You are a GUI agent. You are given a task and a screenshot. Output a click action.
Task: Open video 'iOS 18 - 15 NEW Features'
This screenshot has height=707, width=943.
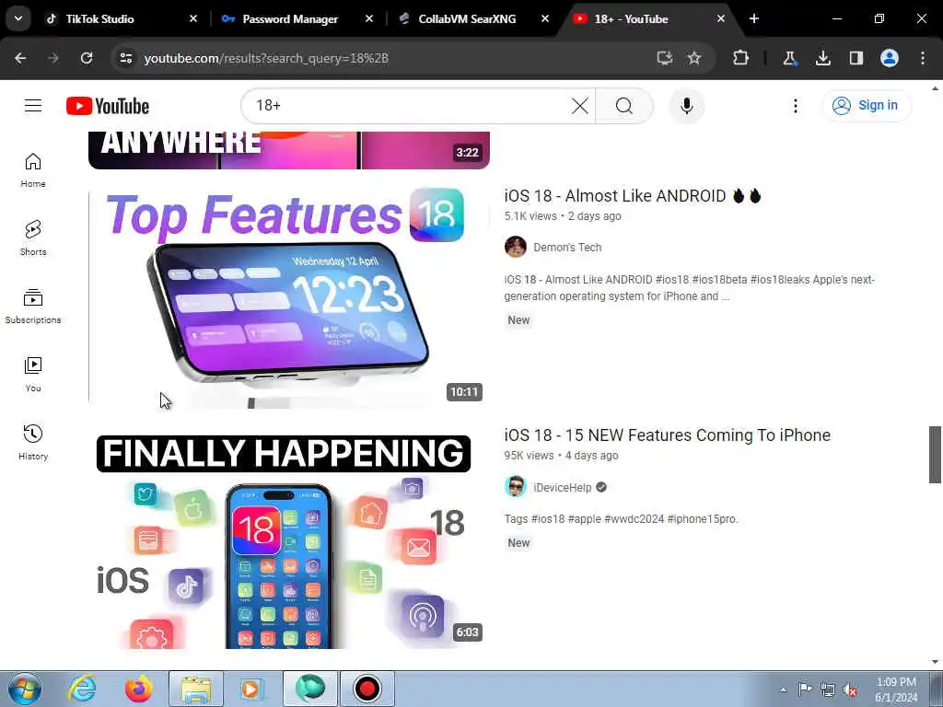click(x=667, y=435)
